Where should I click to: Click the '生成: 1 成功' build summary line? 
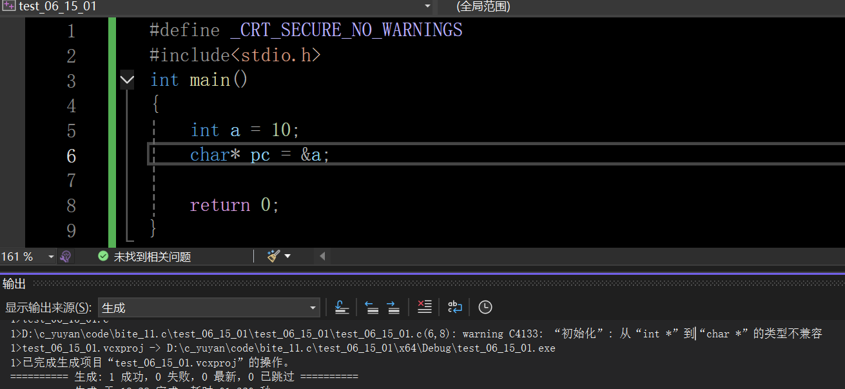184,376
